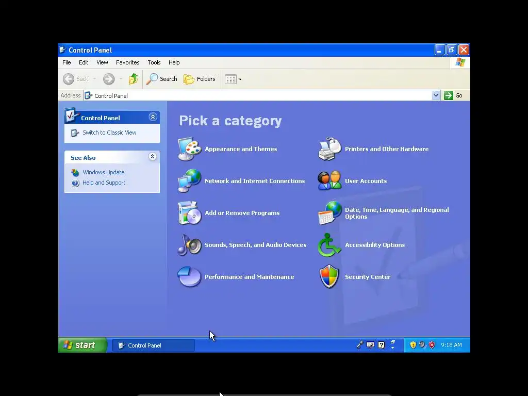Click the microphone icon in the language bar
This screenshot has width=528, height=396.
coord(359,345)
